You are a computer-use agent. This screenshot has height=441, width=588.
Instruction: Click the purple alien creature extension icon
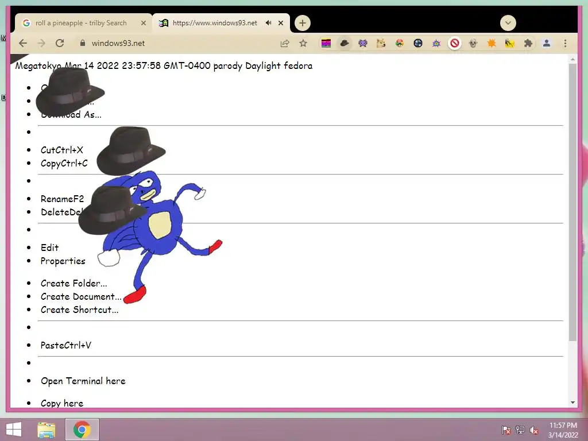tap(363, 44)
